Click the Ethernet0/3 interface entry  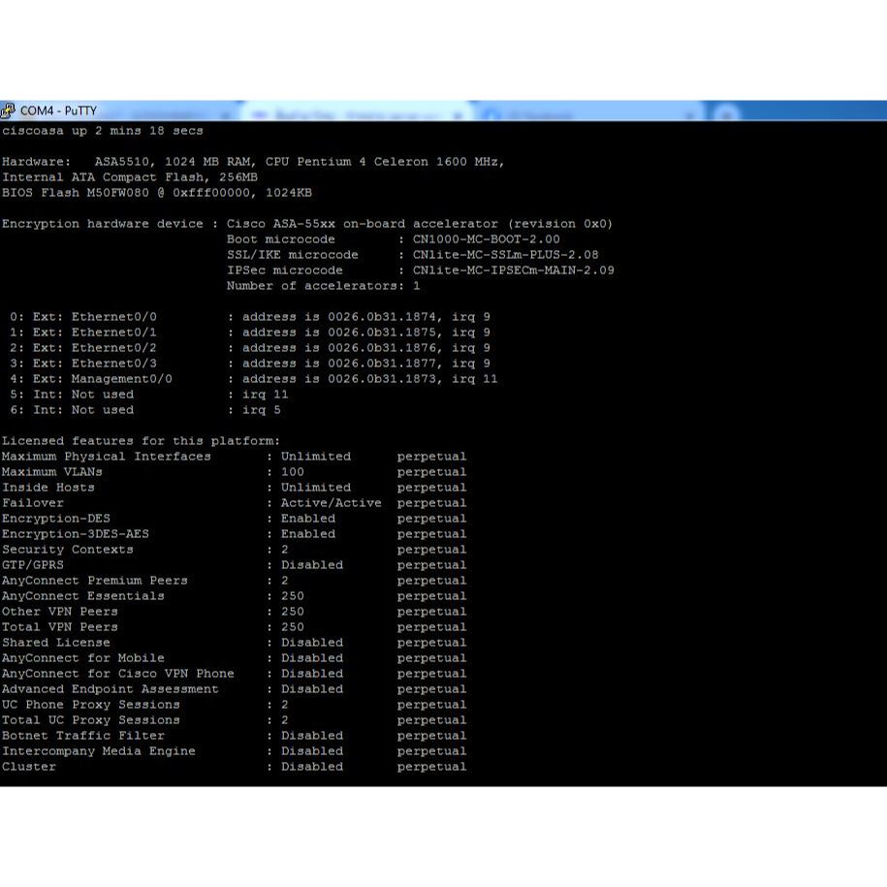click(113, 364)
